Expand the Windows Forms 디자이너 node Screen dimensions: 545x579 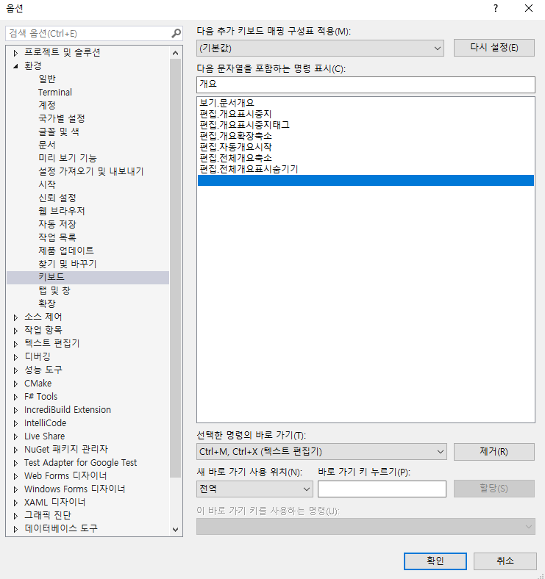15,489
